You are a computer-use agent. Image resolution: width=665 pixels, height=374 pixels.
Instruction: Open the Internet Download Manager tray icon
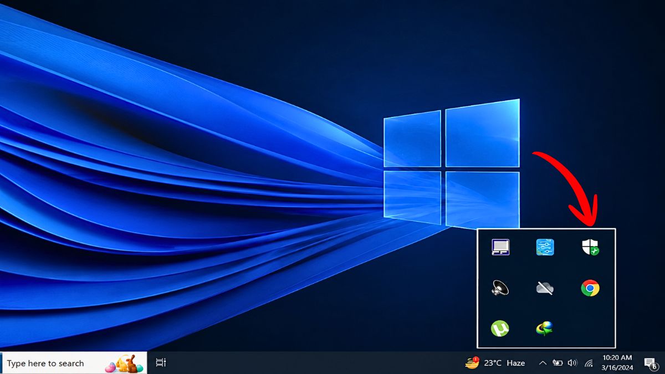(545, 329)
